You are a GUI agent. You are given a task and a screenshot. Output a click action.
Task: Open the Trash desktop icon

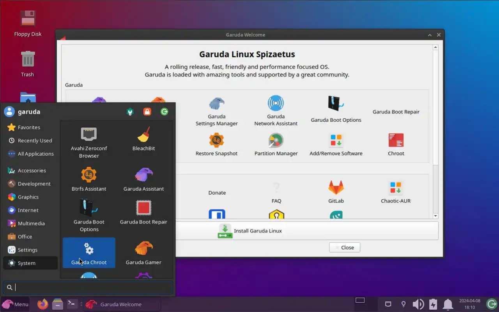click(28, 64)
